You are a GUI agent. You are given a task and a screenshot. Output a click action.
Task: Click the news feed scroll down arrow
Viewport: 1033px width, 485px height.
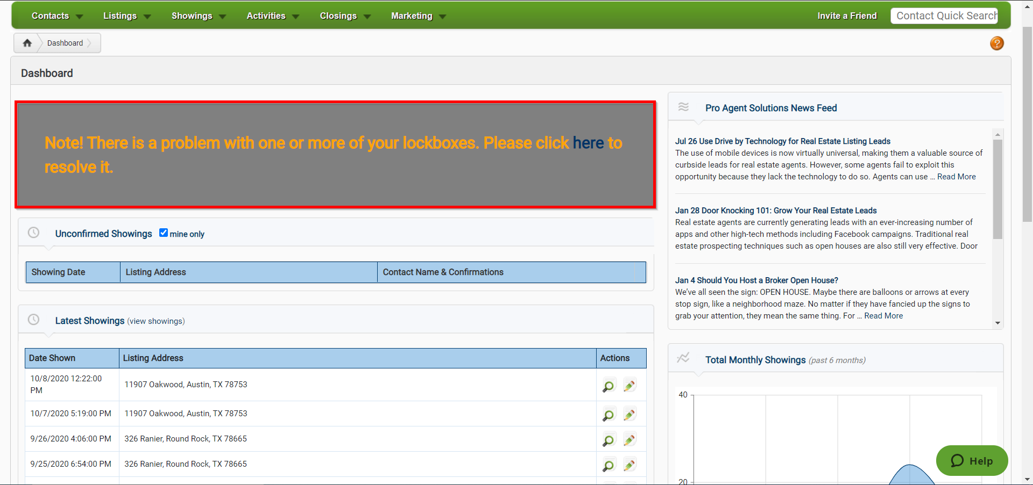[x=997, y=323]
